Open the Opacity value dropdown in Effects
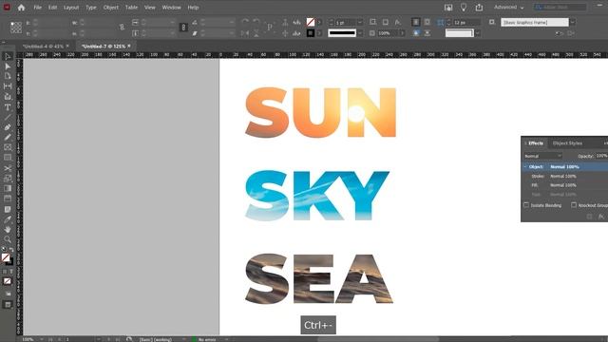 [x=601, y=156]
